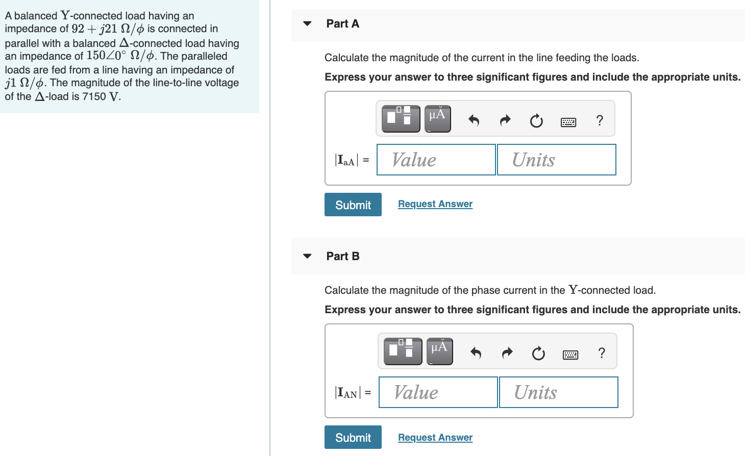Reset the Part A answer with the reset icon
Viewport: 745px width, 456px height.
pos(536,121)
